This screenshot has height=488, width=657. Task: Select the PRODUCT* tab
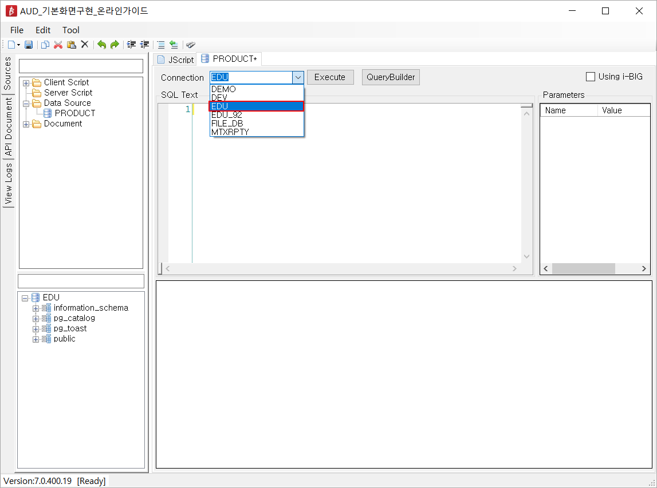[x=230, y=59]
